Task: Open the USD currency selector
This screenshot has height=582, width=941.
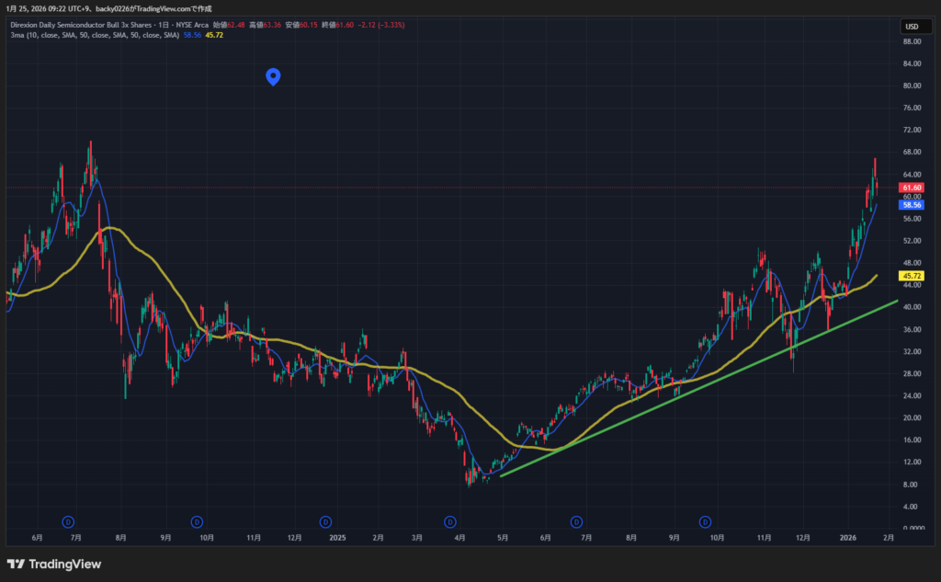Action: (912, 27)
